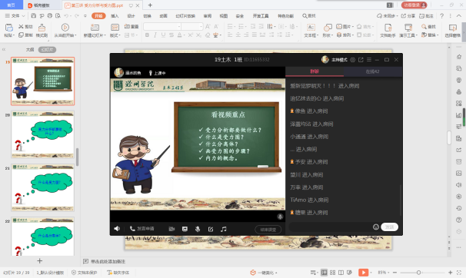Click the share 分享 button
The height and width of the screenshot is (278, 466).
pyautogui.click(x=408, y=15)
